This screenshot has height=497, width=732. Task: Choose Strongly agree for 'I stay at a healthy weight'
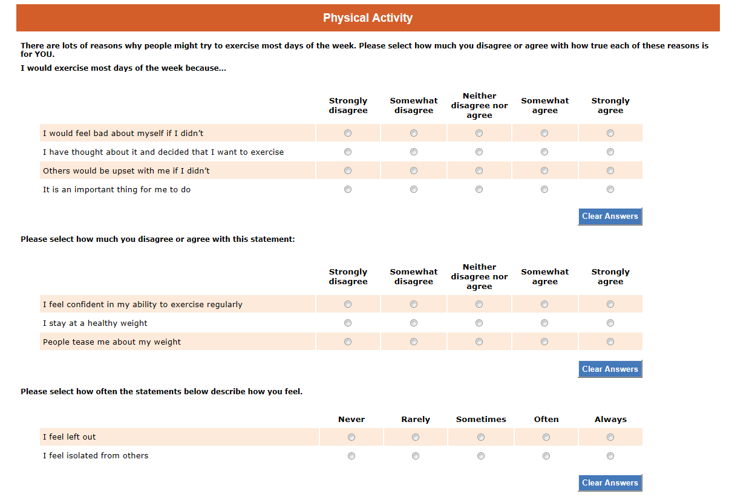tap(610, 323)
